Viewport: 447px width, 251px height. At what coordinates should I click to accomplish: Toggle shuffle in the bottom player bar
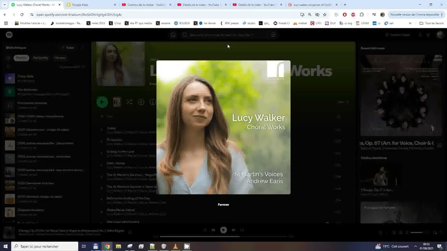[205, 230]
